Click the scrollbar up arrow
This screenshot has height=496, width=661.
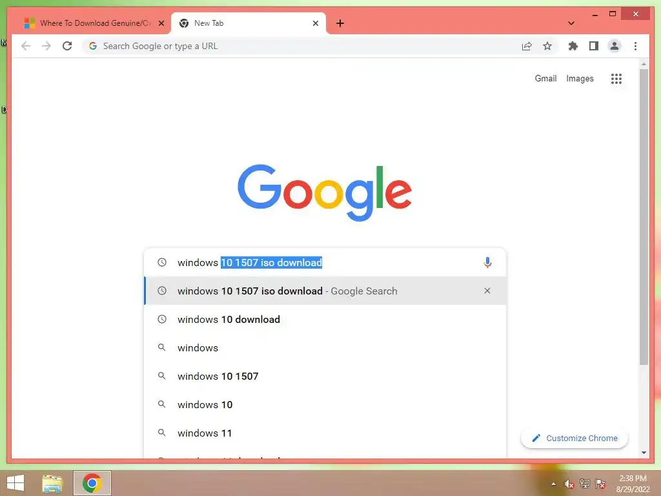point(644,65)
